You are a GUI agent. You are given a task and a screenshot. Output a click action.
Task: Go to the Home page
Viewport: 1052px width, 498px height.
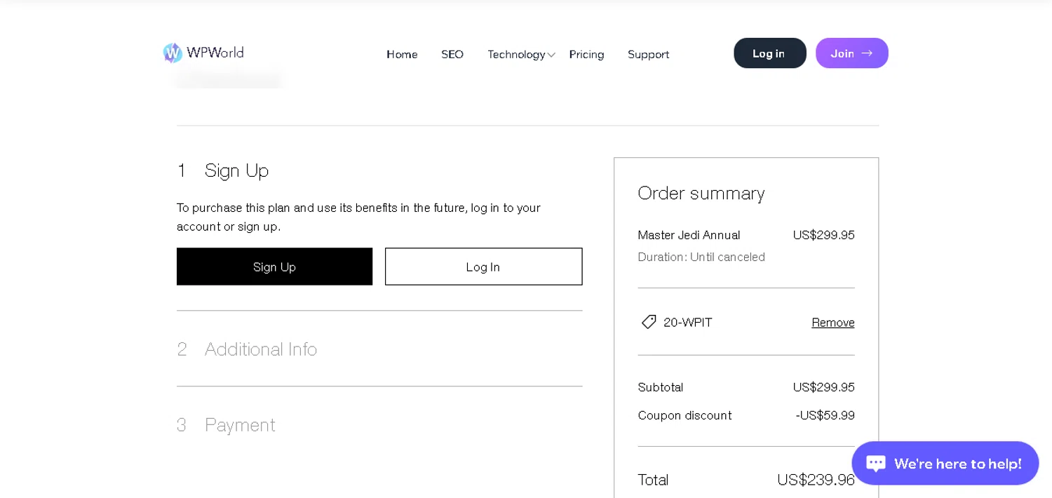pyautogui.click(x=402, y=54)
